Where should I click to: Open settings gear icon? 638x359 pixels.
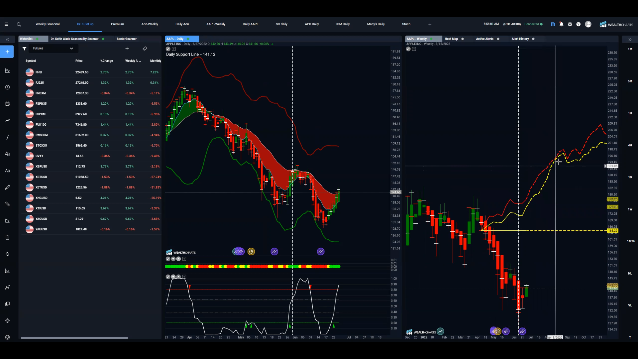(570, 24)
